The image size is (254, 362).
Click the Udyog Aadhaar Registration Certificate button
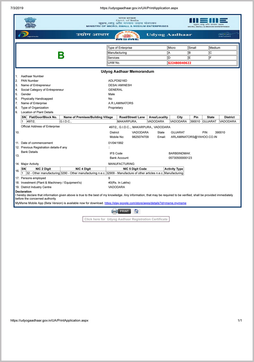[x=126, y=219]
